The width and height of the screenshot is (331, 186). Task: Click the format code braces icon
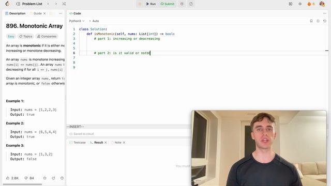click(318, 21)
